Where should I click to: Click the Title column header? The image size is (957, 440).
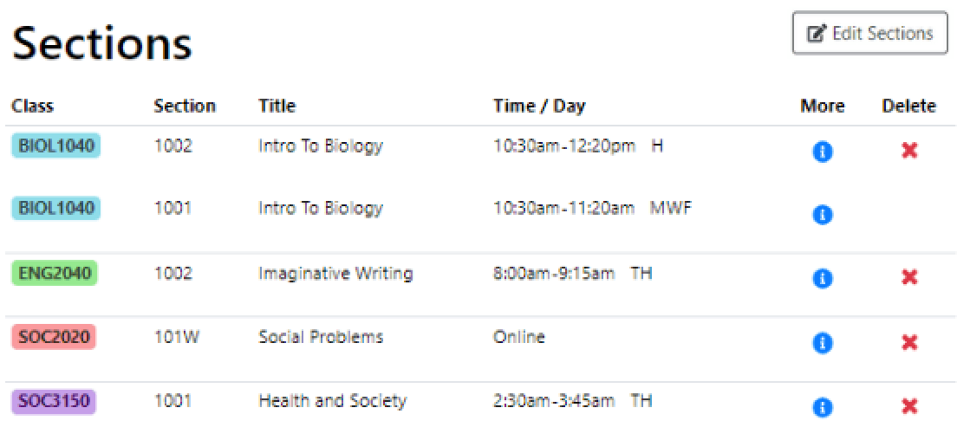[277, 107]
